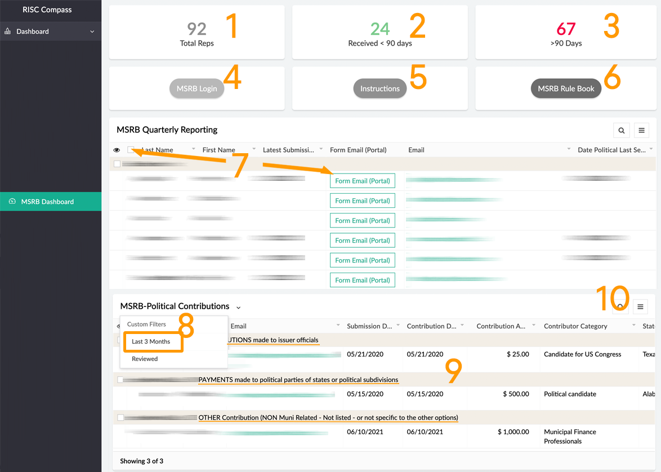Toggle the eye icon in Quarterly Reporting header
This screenshot has height=472, width=661.
pyautogui.click(x=117, y=150)
